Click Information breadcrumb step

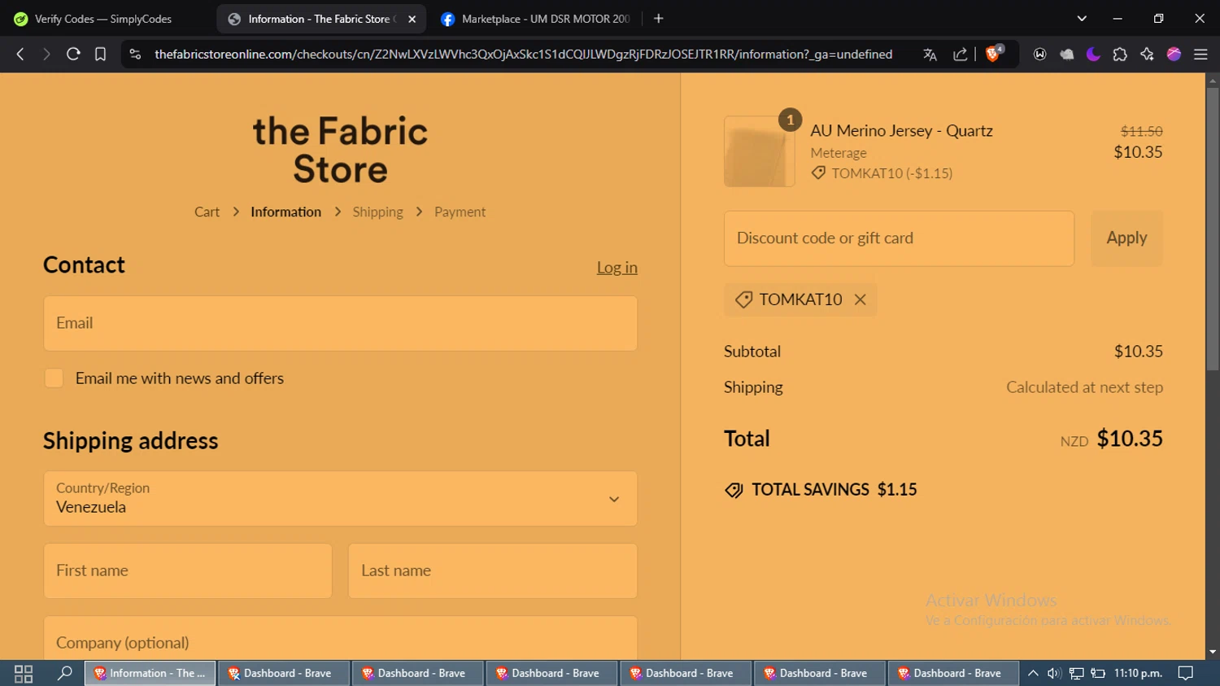285,212
